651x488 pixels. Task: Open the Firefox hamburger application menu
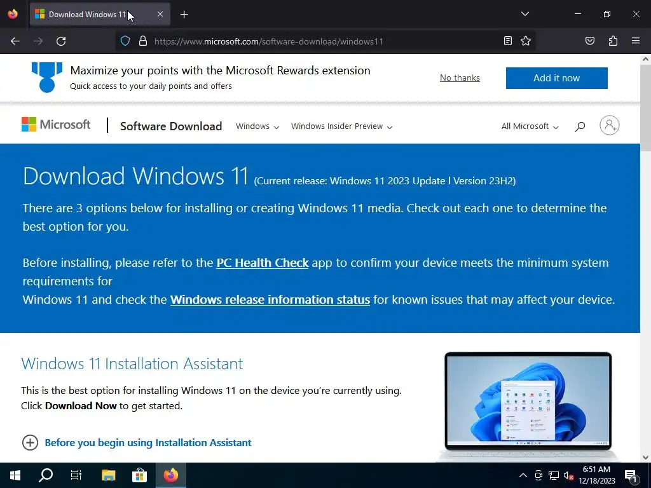[636, 41]
